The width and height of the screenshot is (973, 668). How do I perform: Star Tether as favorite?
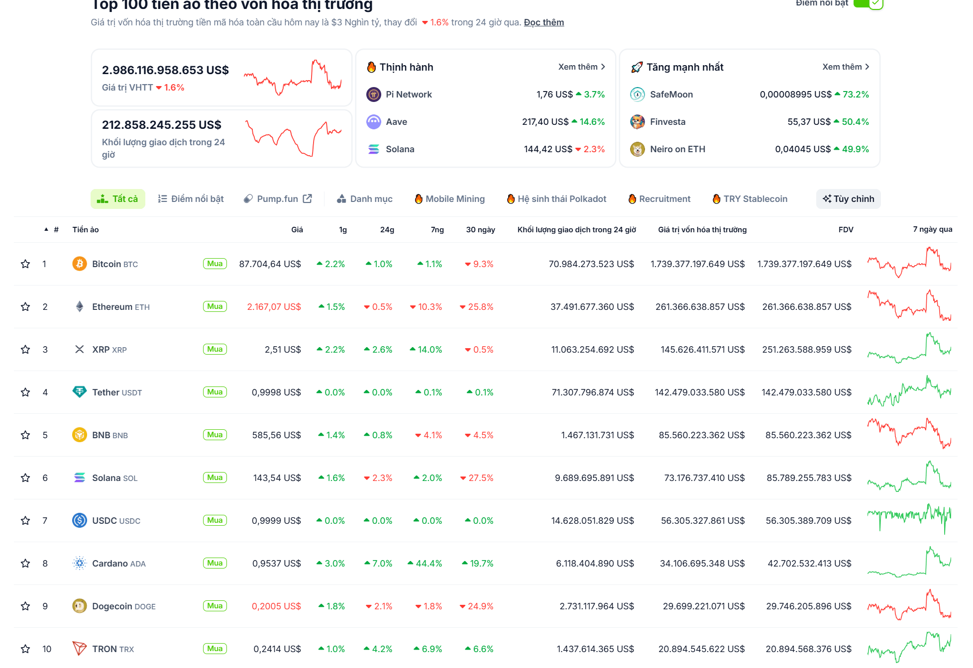25,392
